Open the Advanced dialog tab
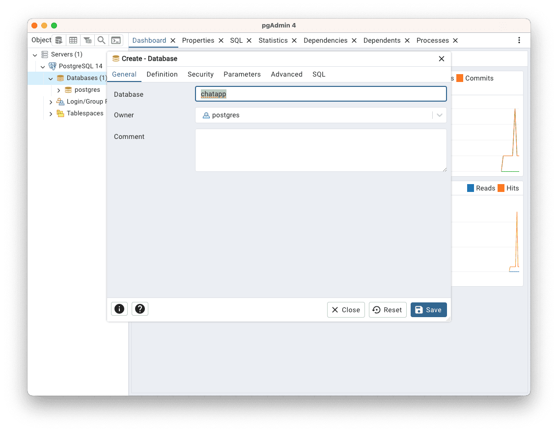Screen dimensions: 558x432 [286, 74]
